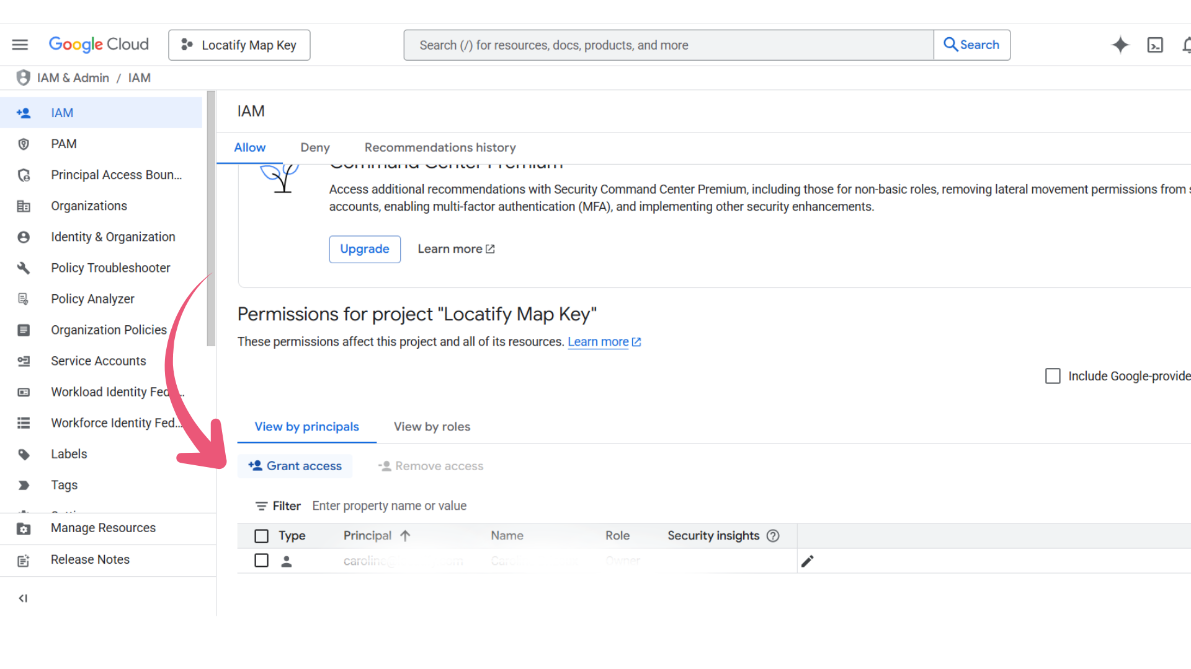Image resolution: width=1191 pixels, height=669 pixels.
Task: Click the Organization Policies list icon
Action: [x=24, y=330]
